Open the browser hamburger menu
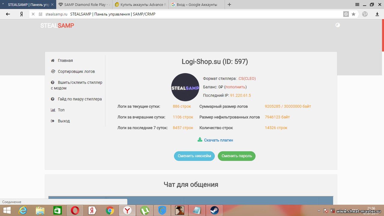Image resolution: width=384 pixels, height=216 pixels. point(357,4)
